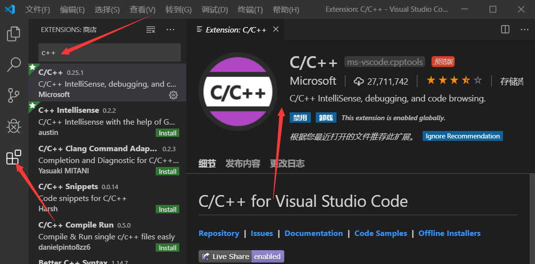The width and height of the screenshot is (535, 264).
Task: Select C/C++ 0.25.1 in extension list
Action: click(x=107, y=83)
